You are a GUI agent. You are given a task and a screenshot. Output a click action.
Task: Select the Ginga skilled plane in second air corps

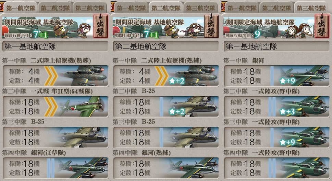coord(166,168)
